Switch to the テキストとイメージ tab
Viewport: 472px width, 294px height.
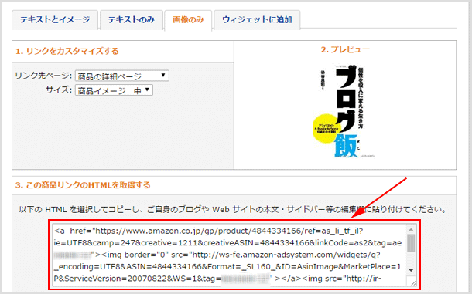click(55, 20)
